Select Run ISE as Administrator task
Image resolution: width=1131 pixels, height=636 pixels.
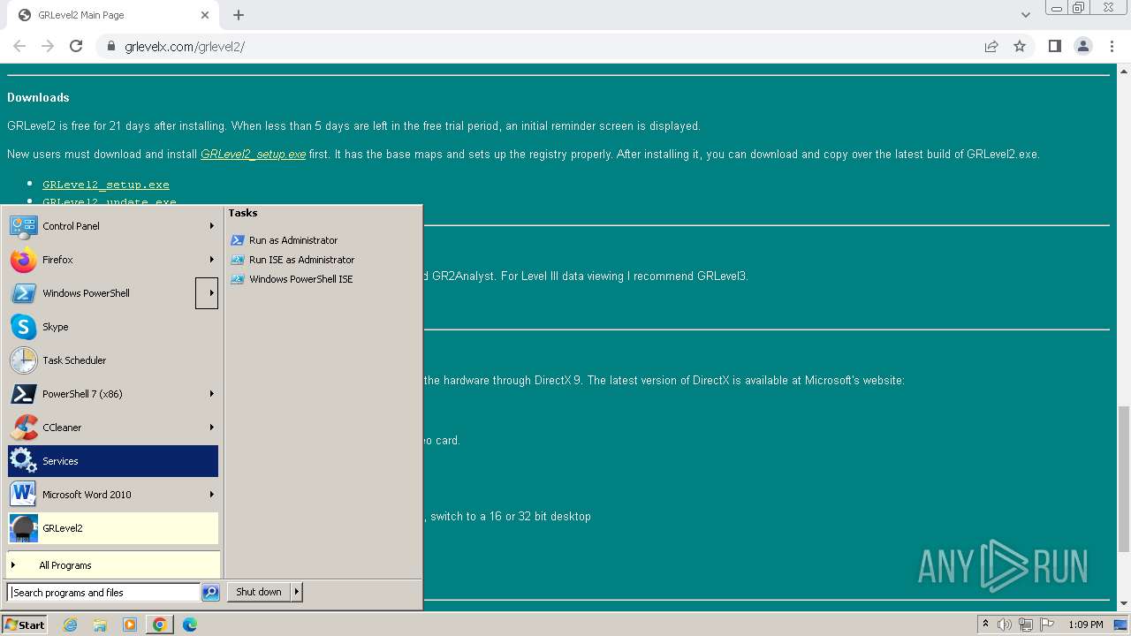[x=301, y=260]
